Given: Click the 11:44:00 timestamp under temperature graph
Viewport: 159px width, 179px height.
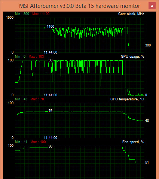Looking at the screenshot, I should (51, 138).
